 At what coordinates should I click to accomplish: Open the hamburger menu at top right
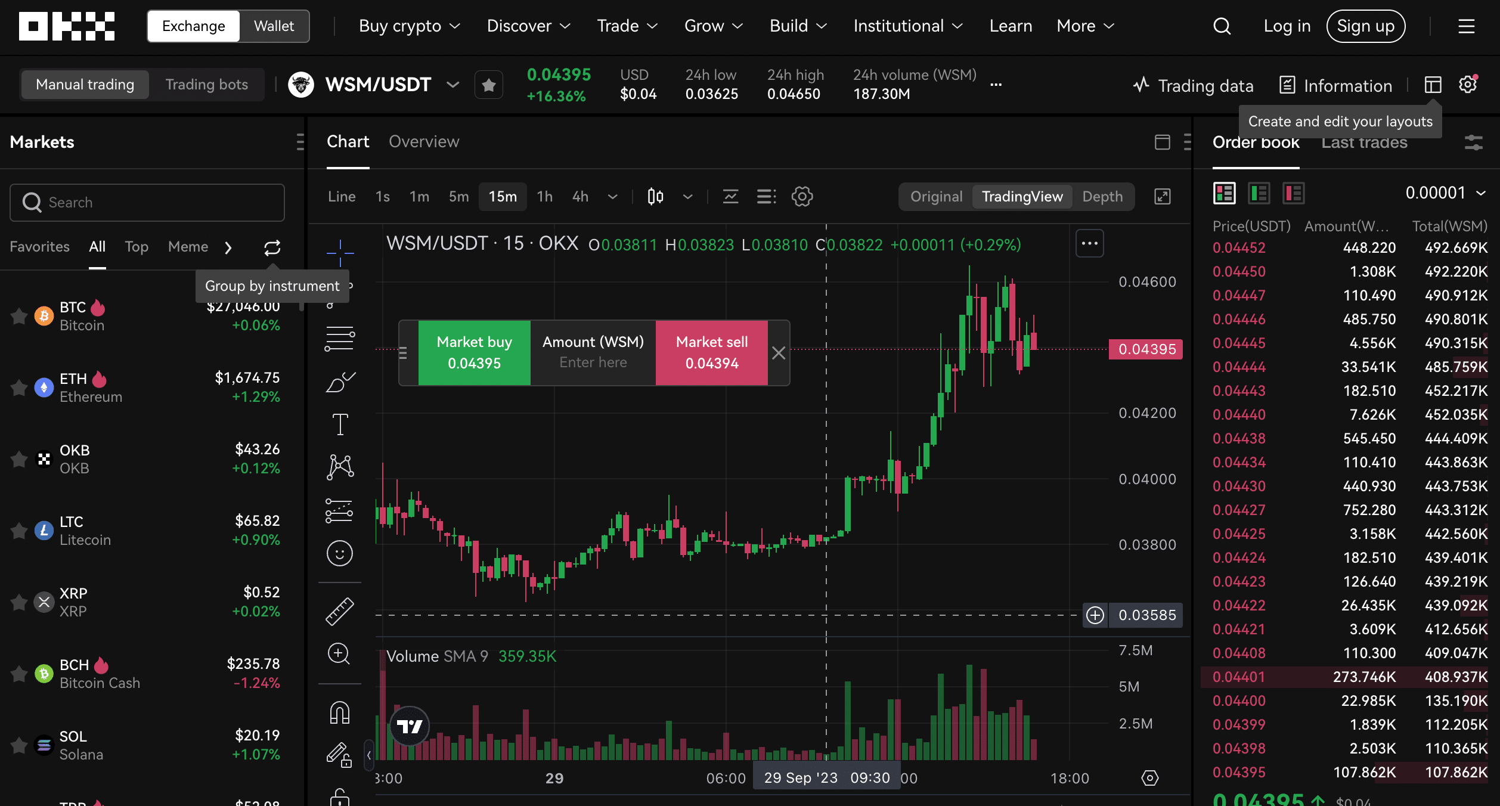tap(1466, 26)
